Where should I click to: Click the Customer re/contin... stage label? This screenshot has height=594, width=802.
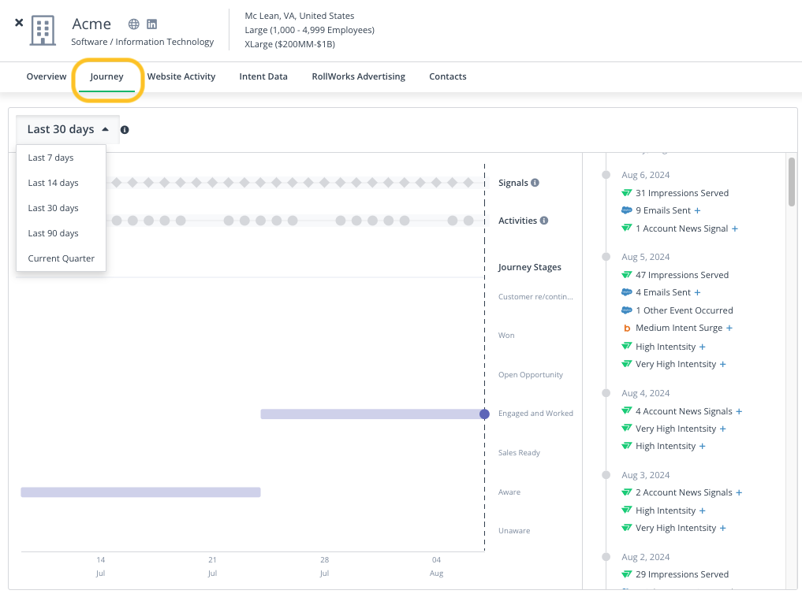[x=535, y=296]
